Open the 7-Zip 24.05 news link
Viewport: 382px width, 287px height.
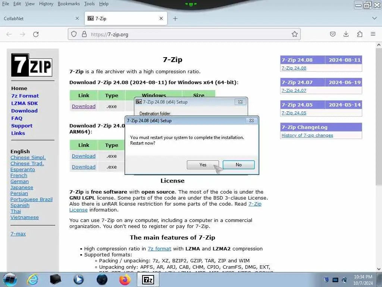click(x=294, y=113)
